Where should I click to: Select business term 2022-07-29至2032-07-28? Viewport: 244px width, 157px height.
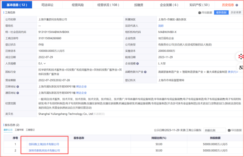pos(54,81)
